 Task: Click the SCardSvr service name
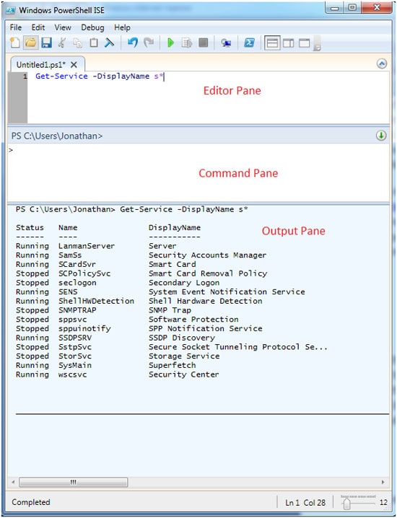tap(77, 265)
